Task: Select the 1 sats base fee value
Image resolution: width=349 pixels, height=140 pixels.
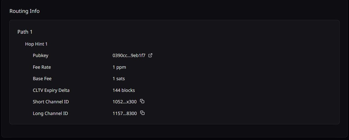Action: 119,78
